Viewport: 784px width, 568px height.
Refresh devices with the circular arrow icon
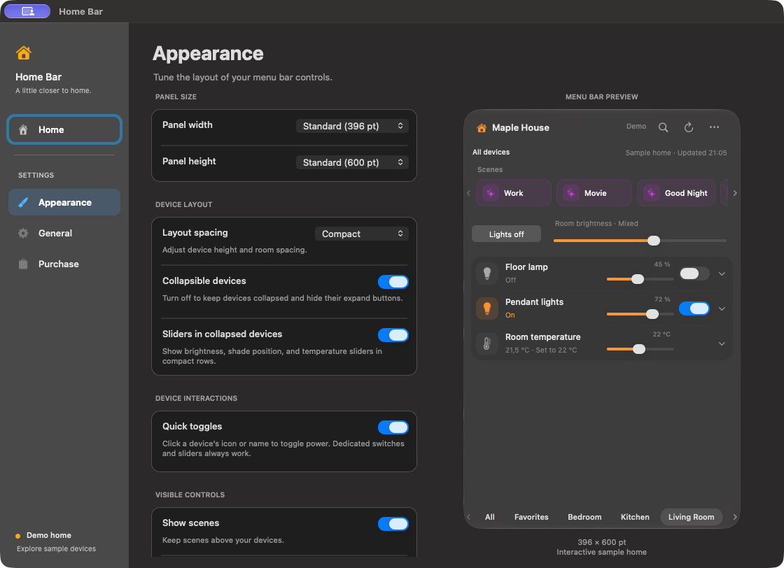pos(689,127)
